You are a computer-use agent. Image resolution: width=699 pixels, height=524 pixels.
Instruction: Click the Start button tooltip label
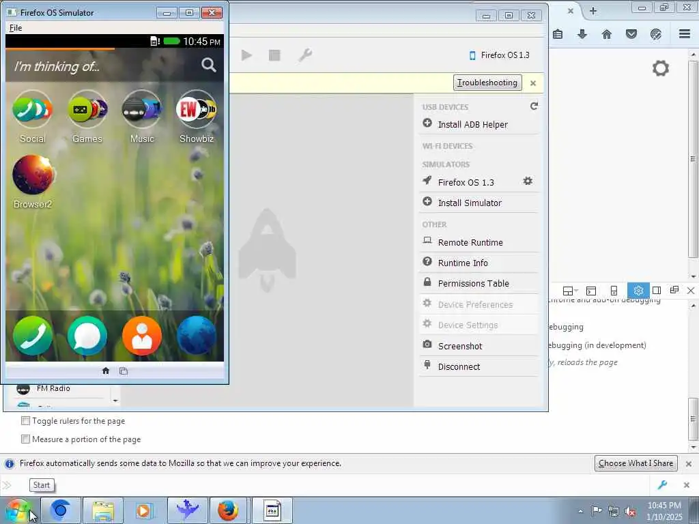pyautogui.click(x=42, y=485)
